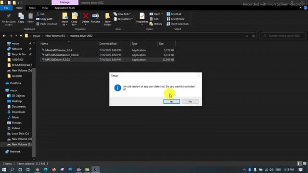308x173 pixels.
Task: Switch to the View tab
Action: point(45,8)
